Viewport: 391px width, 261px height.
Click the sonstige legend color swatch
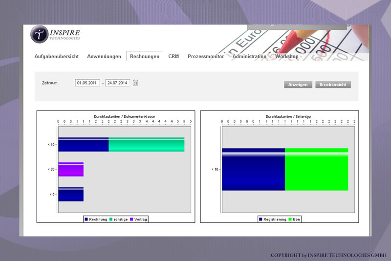tap(111, 219)
